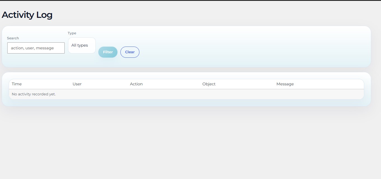Select the Action column header
Screen dimensions: 381x179
136,84
